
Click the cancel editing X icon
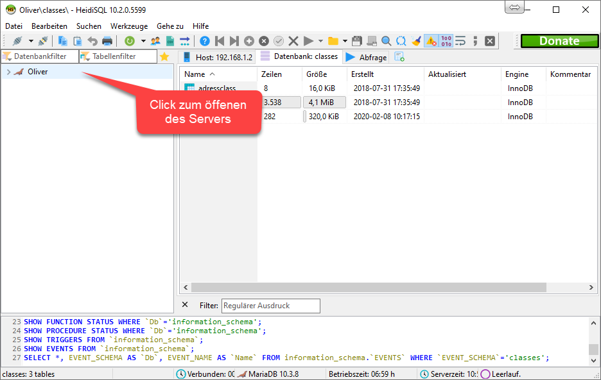tap(293, 41)
